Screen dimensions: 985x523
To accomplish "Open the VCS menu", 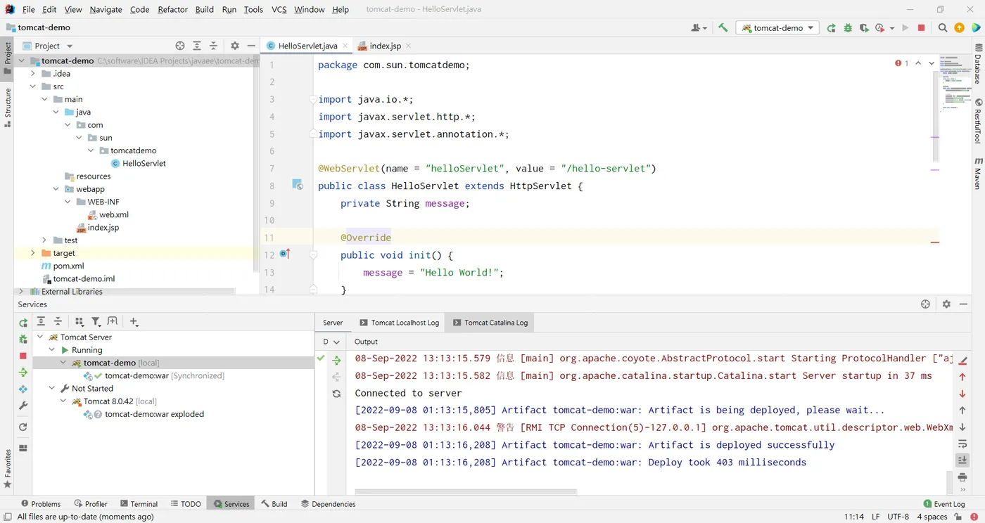I will 279,9.
